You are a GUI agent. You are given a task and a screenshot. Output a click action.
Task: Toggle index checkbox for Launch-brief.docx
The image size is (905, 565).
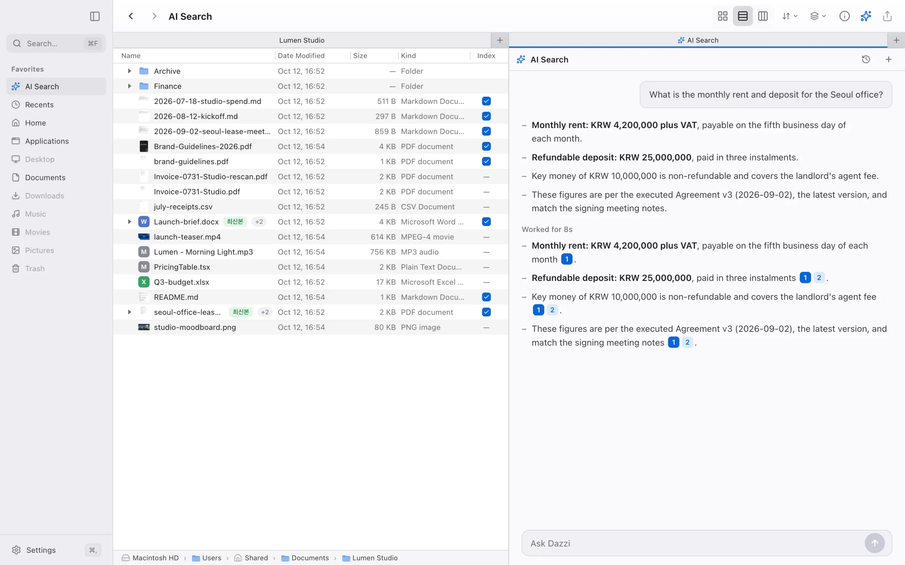[486, 221]
